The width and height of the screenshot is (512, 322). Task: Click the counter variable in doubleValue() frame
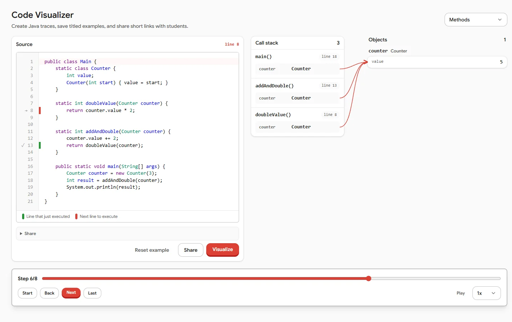pos(298,127)
